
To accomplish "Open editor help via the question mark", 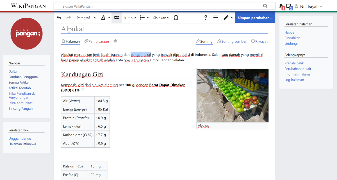I will [x=206, y=17].
